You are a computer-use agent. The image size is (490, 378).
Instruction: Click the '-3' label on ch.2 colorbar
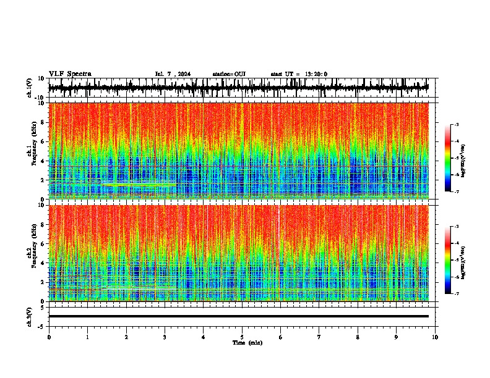click(x=456, y=227)
